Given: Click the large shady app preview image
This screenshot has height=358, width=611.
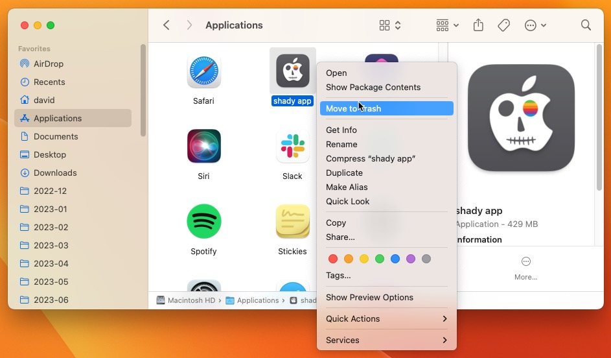Looking at the screenshot, I should pos(522,118).
